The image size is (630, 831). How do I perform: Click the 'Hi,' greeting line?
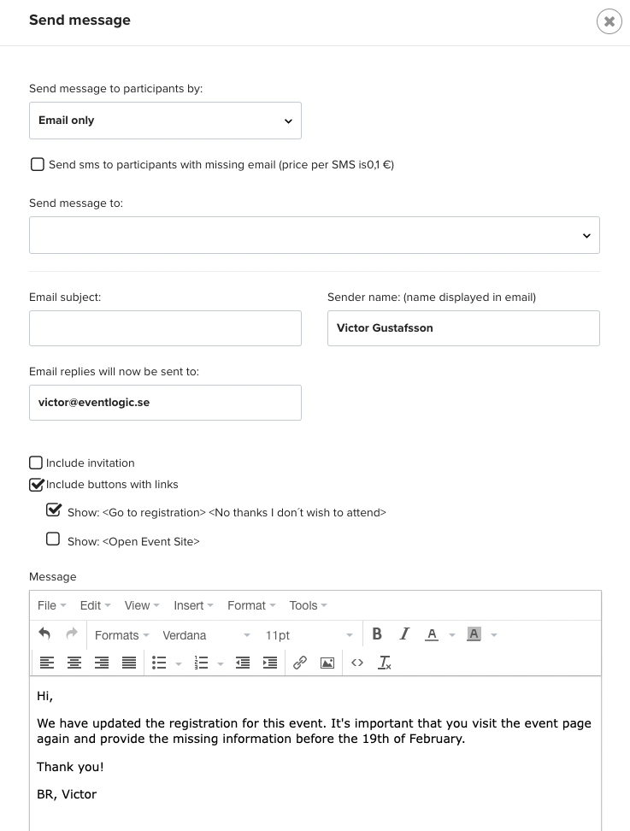(x=44, y=696)
